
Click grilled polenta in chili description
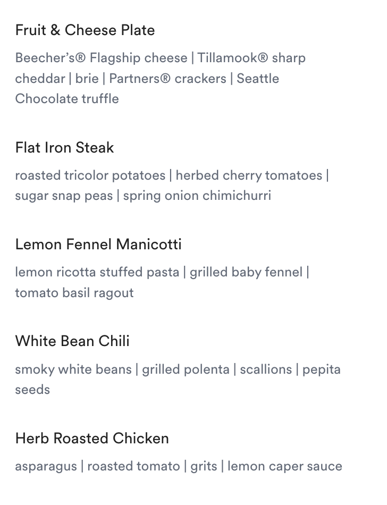coord(186,369)
